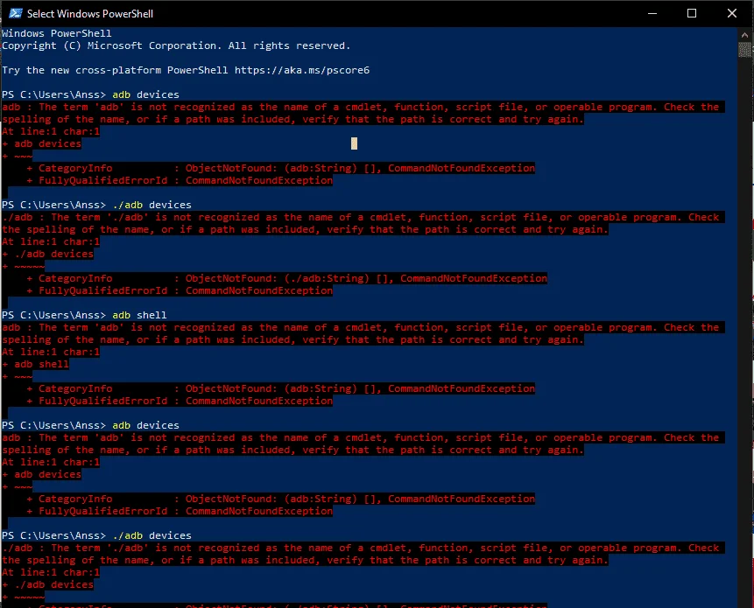
Task: Open the PowerShell icon system menu
Action: [x=16, y=13]
